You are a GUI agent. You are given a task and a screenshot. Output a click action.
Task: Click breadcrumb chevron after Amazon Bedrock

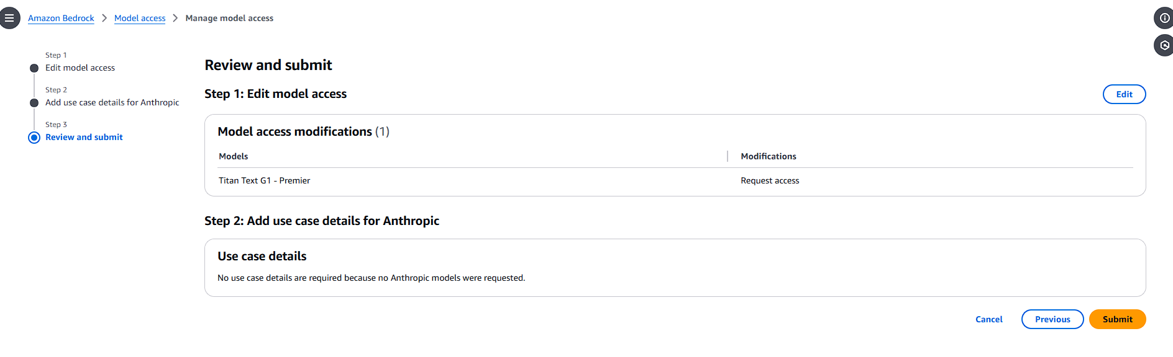point(104,18)
